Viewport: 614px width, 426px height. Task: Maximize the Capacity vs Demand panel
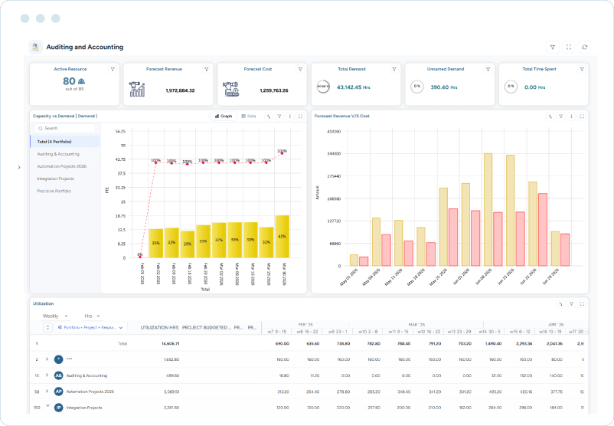click(x=300, y=116)
